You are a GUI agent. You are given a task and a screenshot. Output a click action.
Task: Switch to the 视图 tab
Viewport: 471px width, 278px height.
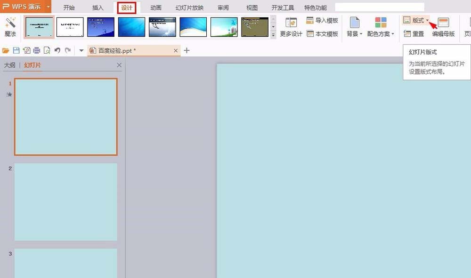252,8
